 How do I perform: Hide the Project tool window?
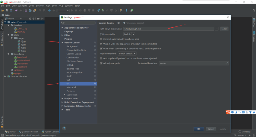[43, 19]
